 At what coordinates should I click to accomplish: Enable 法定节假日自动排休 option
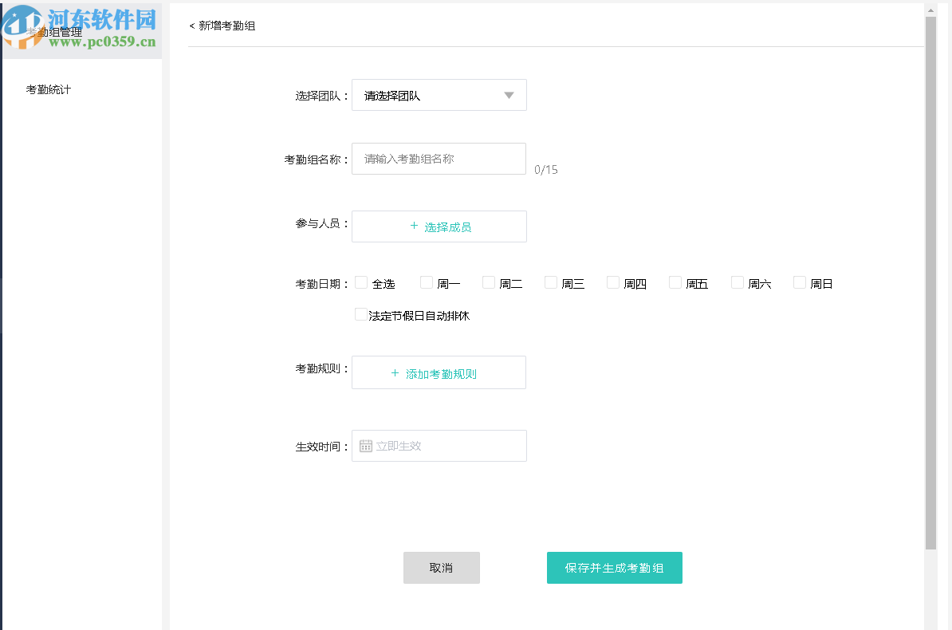pos(361,314)
